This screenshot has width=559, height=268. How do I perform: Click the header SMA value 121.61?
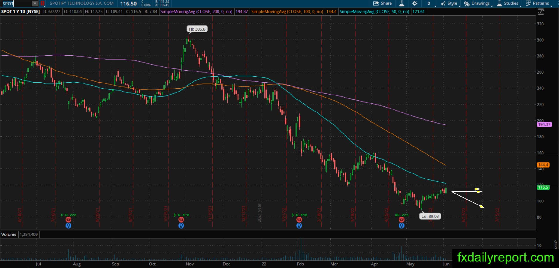click(x=418, y=12)
